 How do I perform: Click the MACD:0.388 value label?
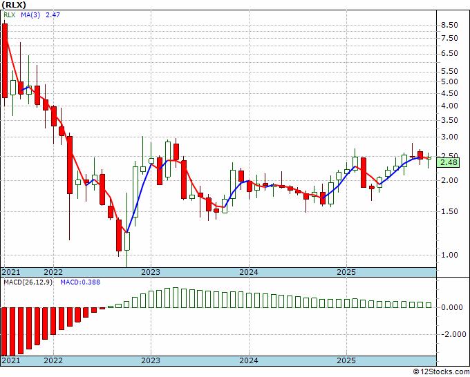pos(80,282)
